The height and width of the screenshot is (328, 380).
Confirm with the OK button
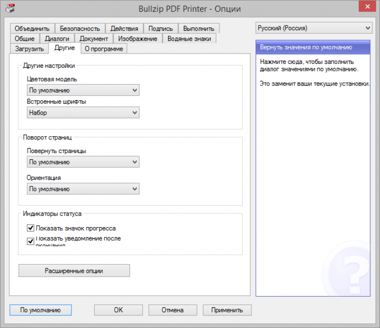pos(119,310)
